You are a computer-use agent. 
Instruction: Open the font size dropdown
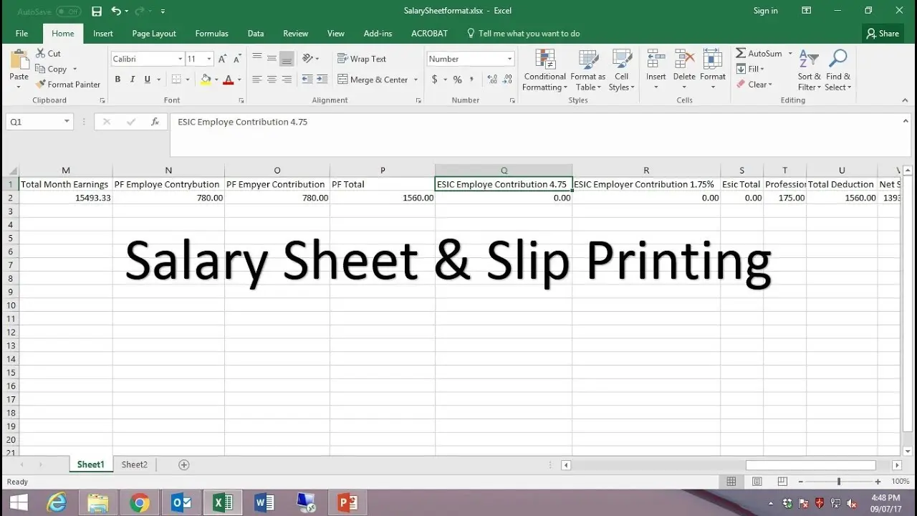coord(209,59)
